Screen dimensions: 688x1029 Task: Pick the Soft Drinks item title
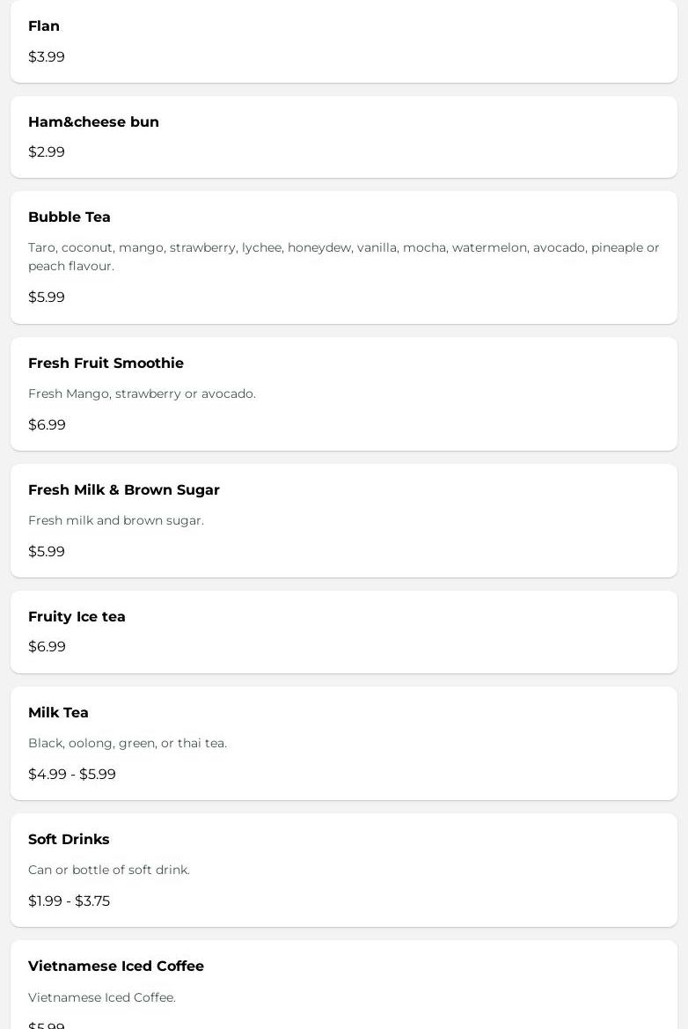click(x=69, y=840)
